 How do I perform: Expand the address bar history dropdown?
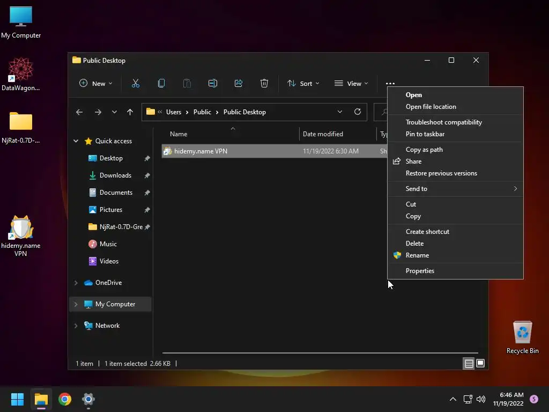339,112
